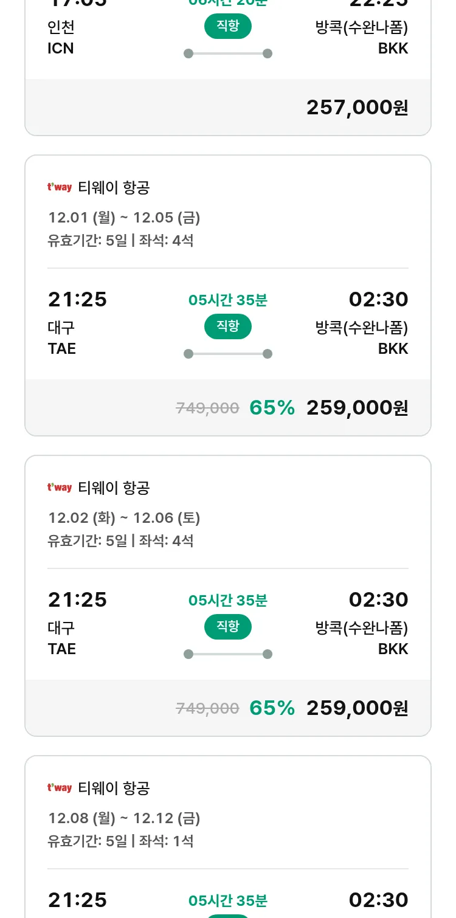This screenshot has width=456, height=918.
Task: Click the t'way logo on the 12.02 flight card
Action: [x=60, y=488]
